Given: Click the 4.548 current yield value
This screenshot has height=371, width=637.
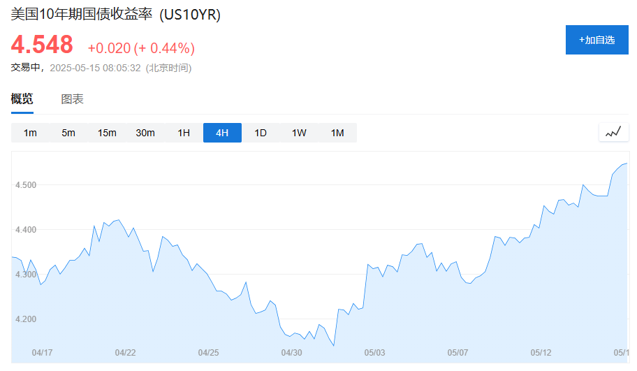Looking at the screenshot, I should coord(42,44).
